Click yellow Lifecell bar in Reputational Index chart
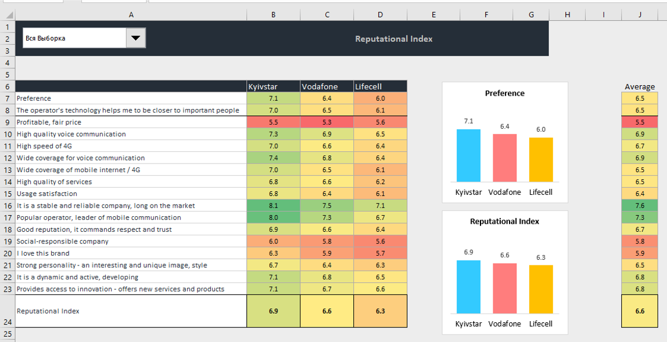667x342 pixels. pyautogui.click(x=541, y=289)
